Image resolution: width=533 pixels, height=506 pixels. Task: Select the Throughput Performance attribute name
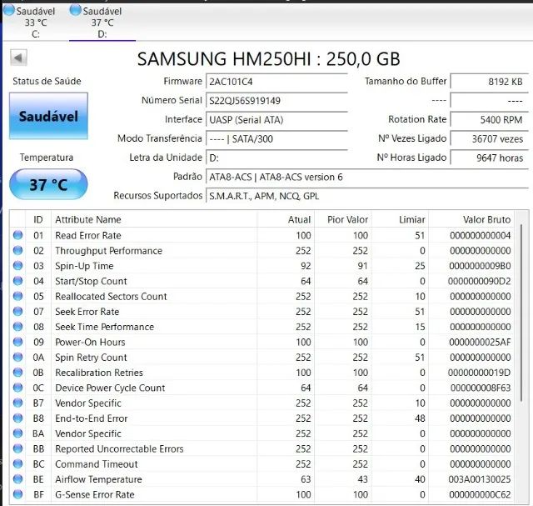click(x=109, y=251)
